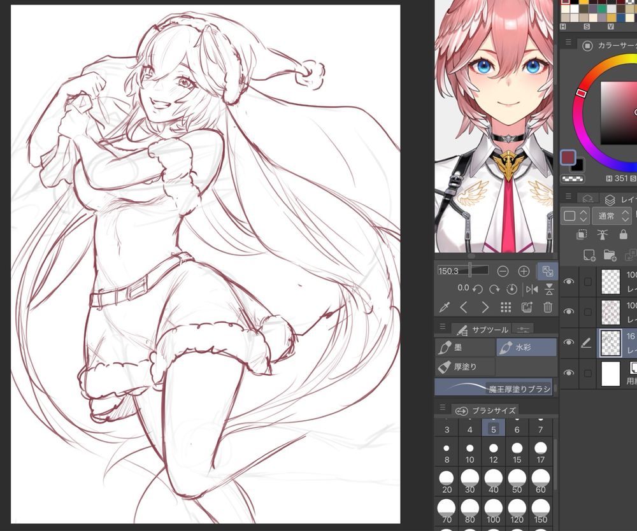Flip sub view image horizontally

(x=531, y=289)
